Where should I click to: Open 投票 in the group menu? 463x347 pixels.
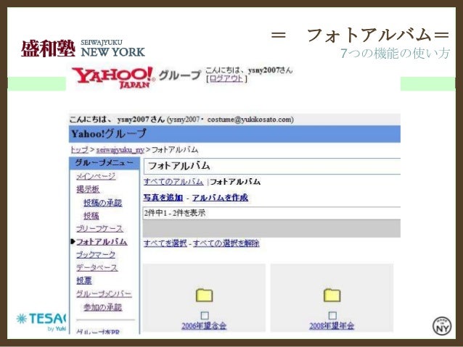click(84, 280)
